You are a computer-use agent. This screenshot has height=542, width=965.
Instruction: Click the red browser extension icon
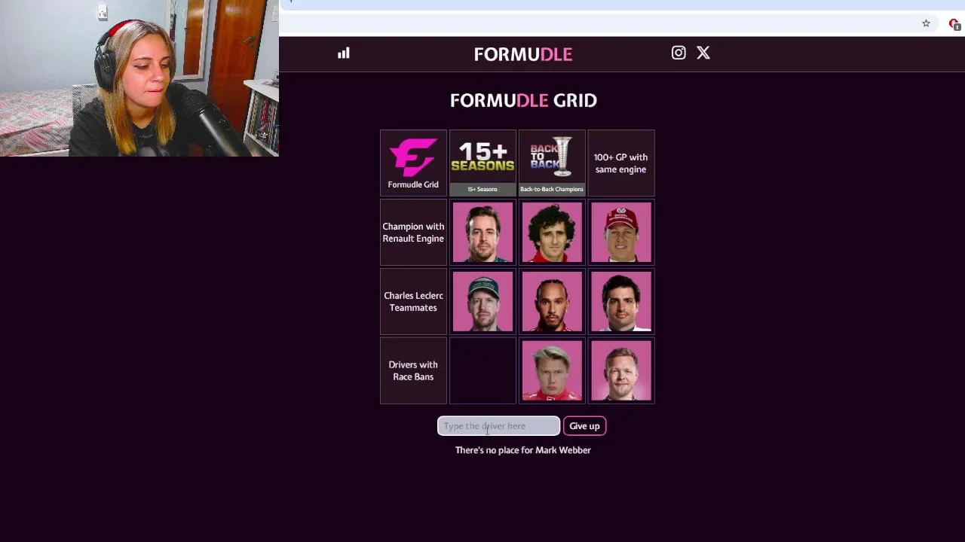[x=954, y=23]
